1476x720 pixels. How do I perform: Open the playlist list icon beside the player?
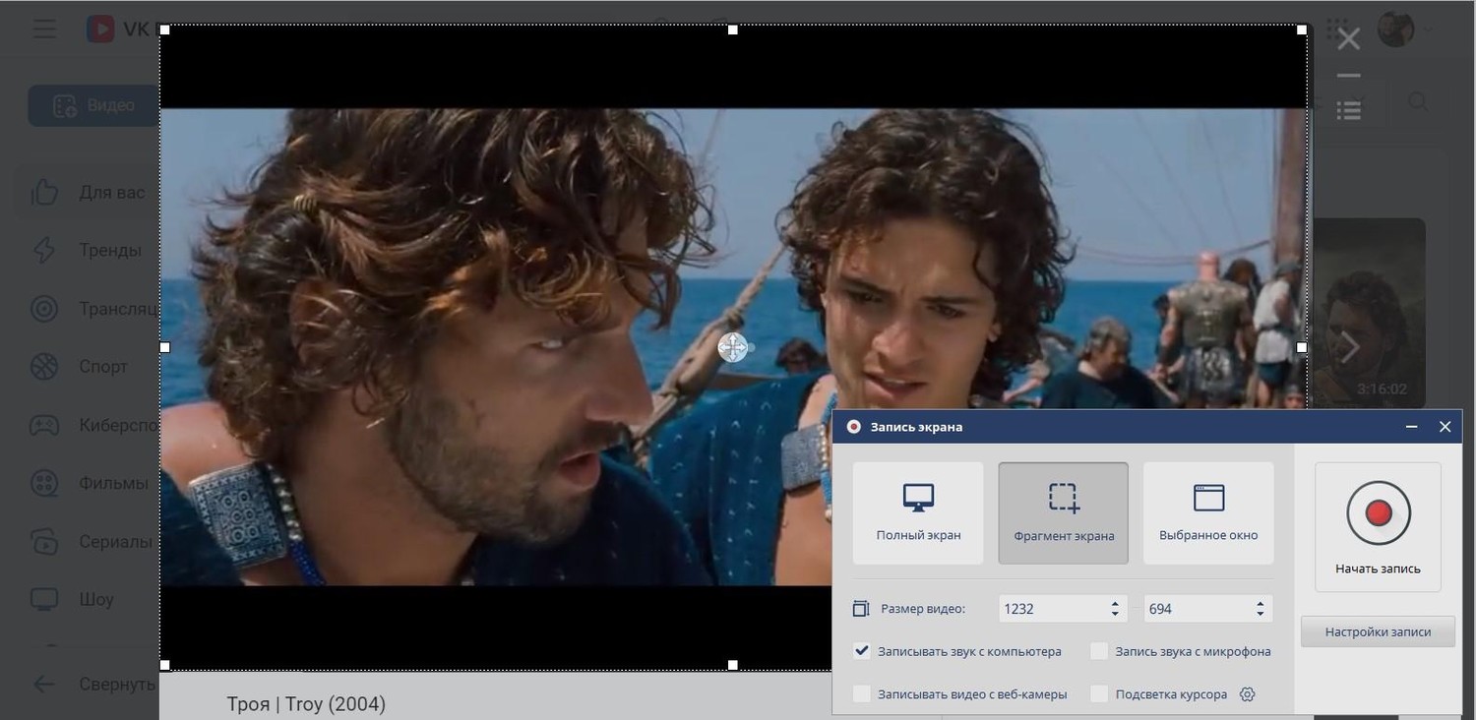(1349, 109)
